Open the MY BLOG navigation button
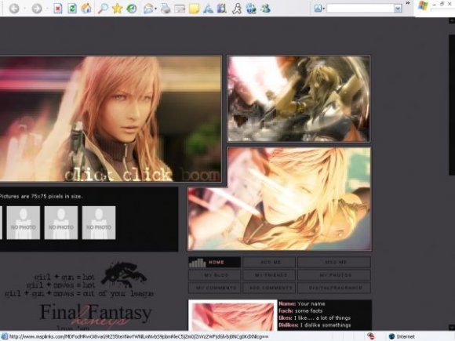The height and width of the screenshot is (341, 455). pyautogui.click(x=214, y=275)
